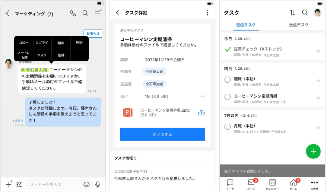326x192 pixels.
Task: Uncheck the completed 在庫チェック task
Action: tap(228, 50)
